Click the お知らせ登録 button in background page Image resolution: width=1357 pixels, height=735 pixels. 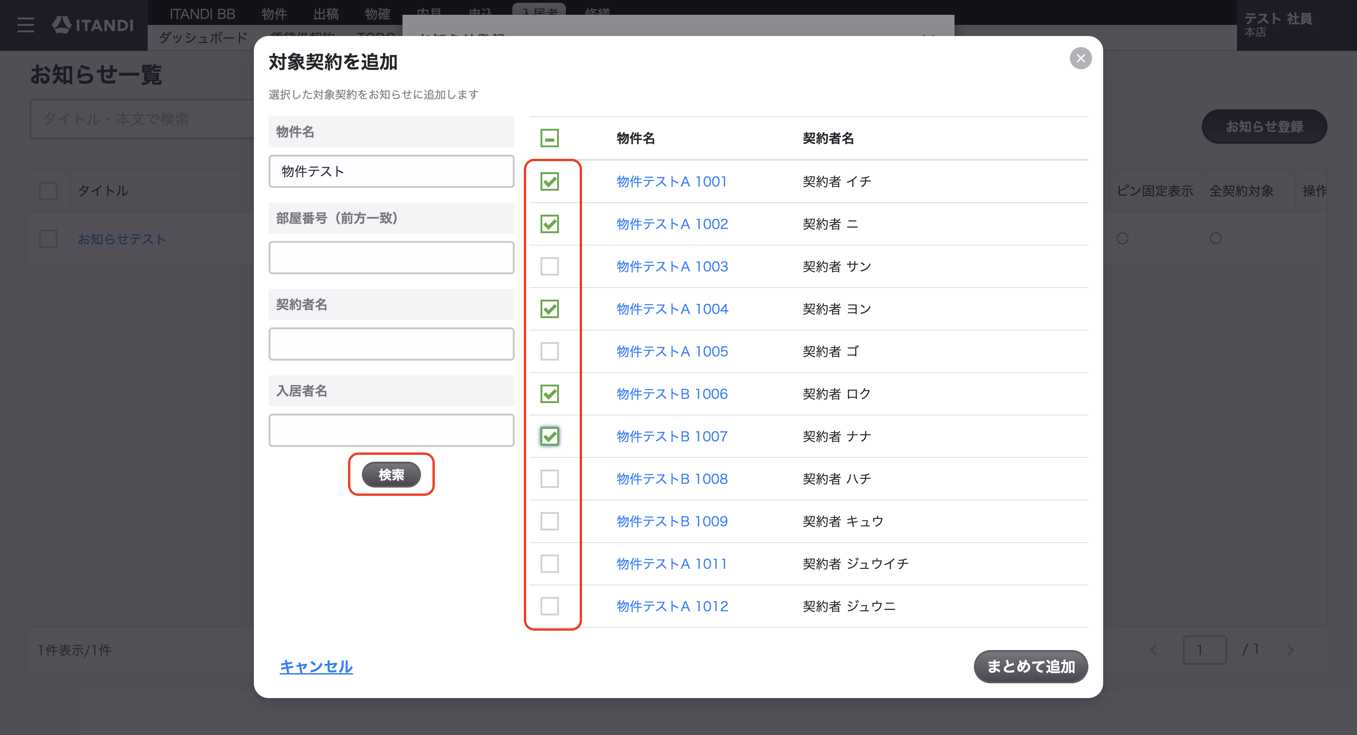pos(1264,127)
